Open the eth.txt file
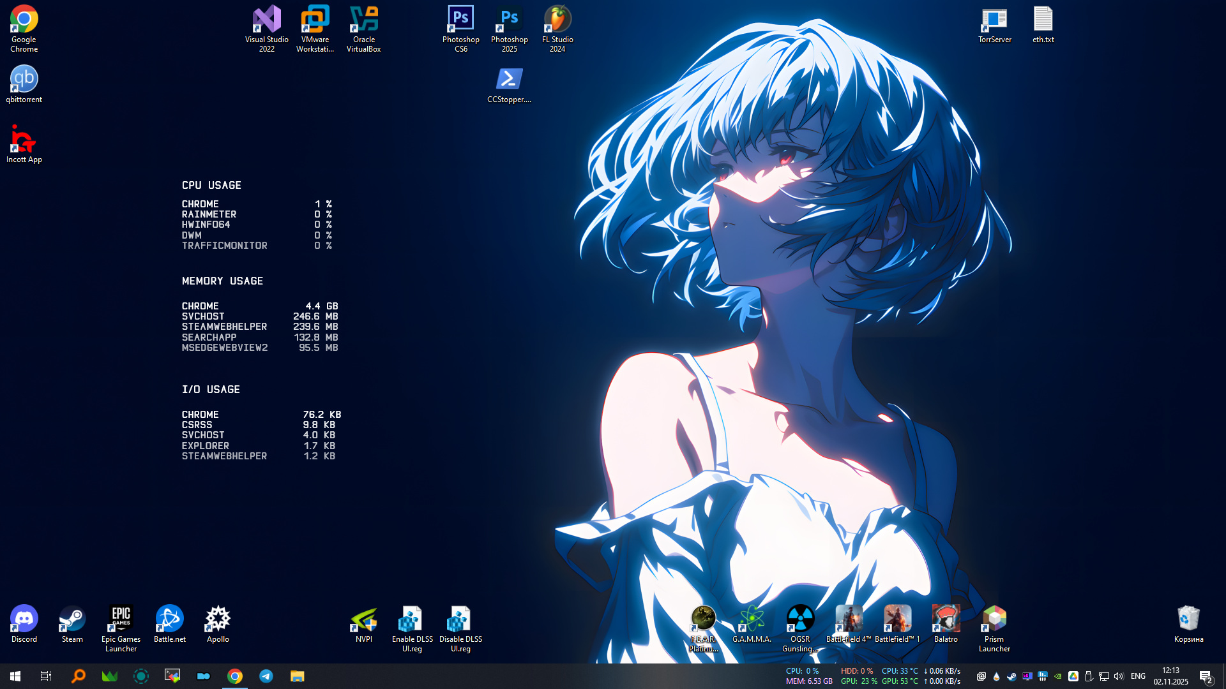This screenshot has width=1226, height=689. coord(1043,20)
